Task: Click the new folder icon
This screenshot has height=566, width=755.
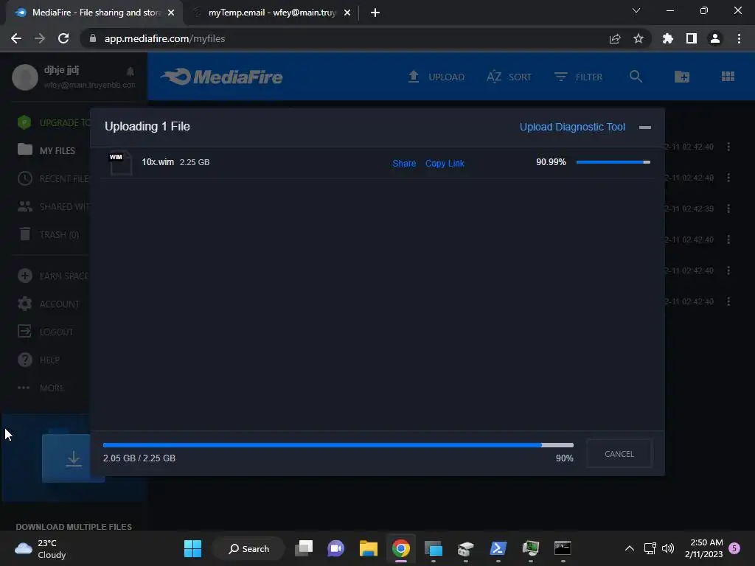Action: pos(681,77)
